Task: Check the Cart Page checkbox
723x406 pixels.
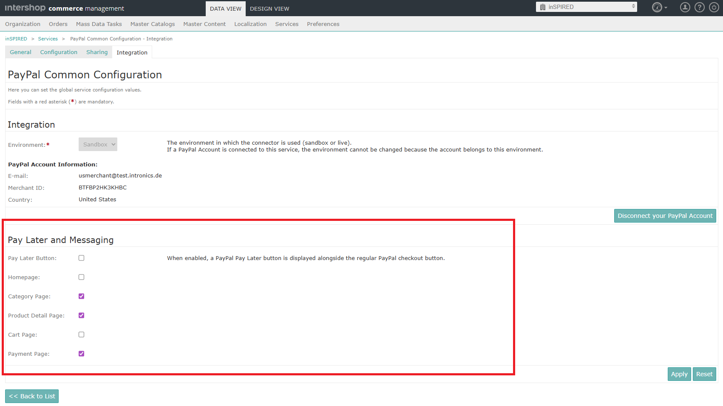Action: (82, 335)
